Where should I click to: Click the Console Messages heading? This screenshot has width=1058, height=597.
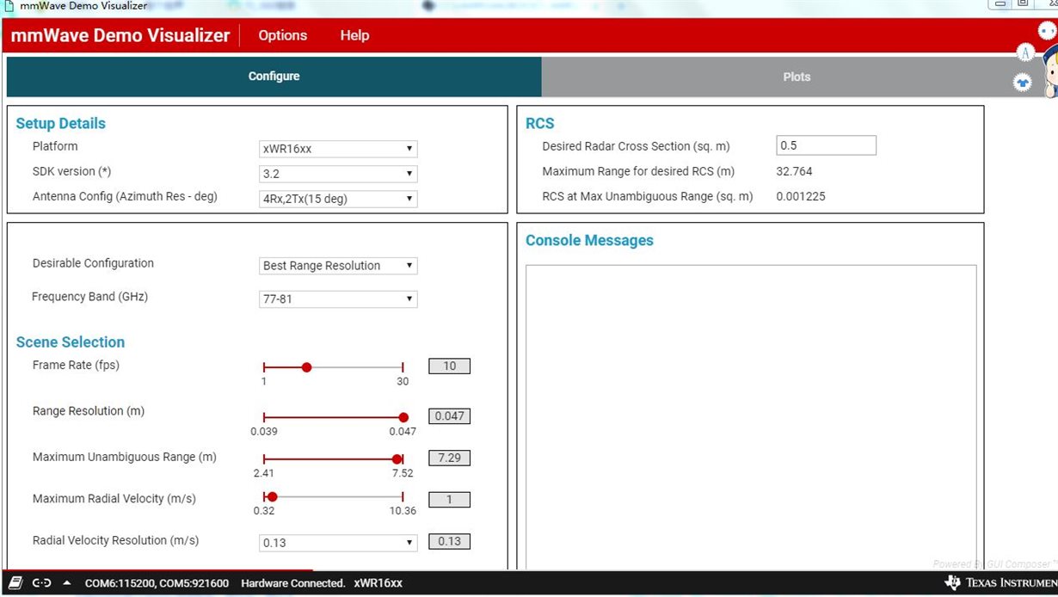[589, 241]
